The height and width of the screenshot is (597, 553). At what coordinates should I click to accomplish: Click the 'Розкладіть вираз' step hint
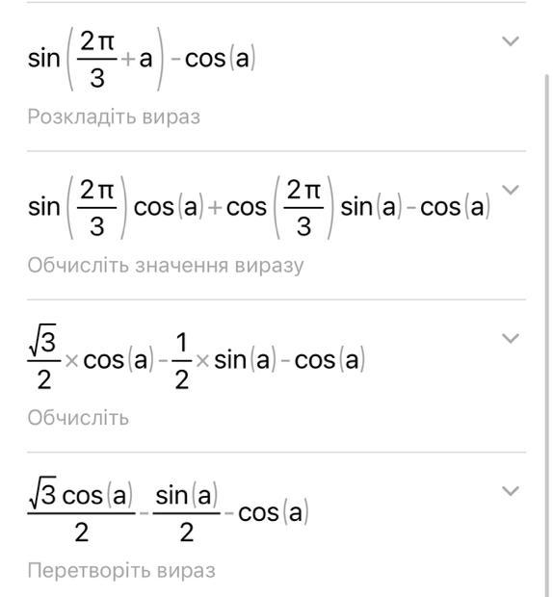[x=114, y=117]
